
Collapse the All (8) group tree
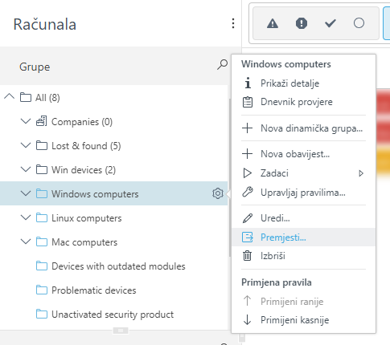click(x=10, y=97)
